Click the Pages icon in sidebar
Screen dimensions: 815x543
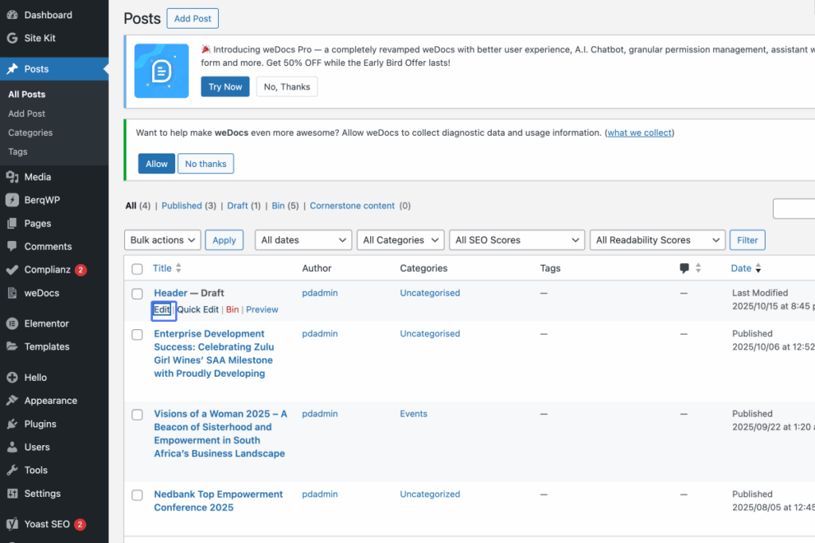(x=12, y=223)
